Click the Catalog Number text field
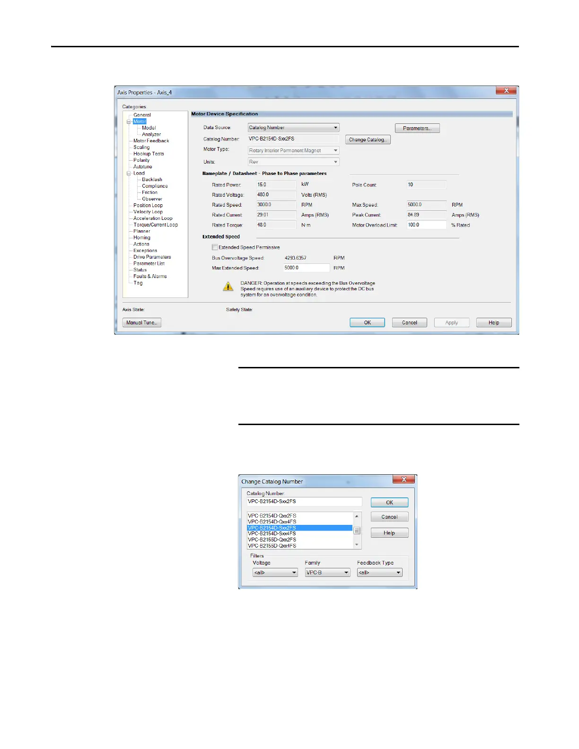Image resolution: width=579 pixels, height=749 pixels. (x=304, y=502)
